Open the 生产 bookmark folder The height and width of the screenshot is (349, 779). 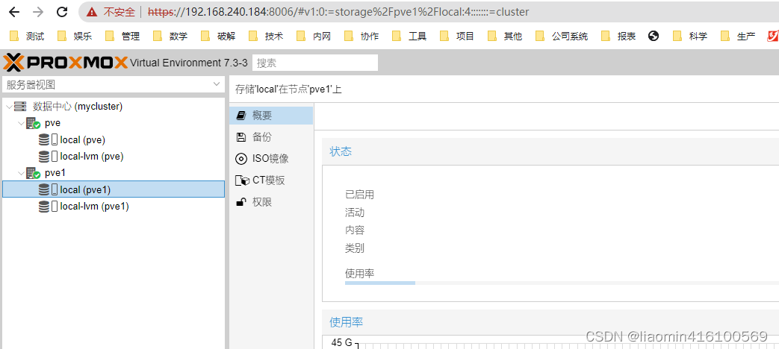pyautogui.click(x=738, y=36)
